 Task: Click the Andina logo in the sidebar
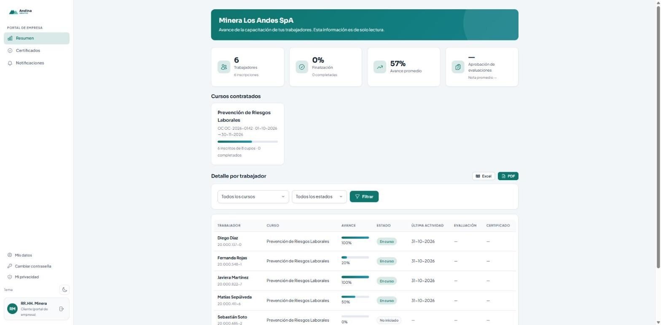[x=20, y=12]
